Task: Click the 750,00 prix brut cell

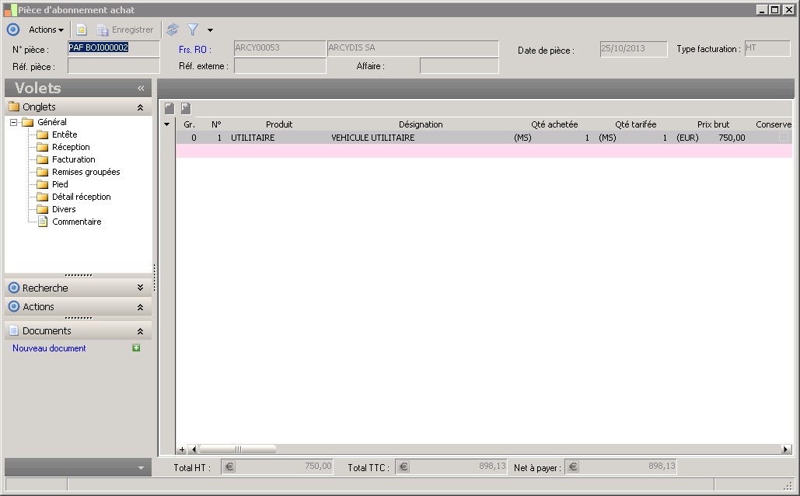Action: click(x=732, y=138)
